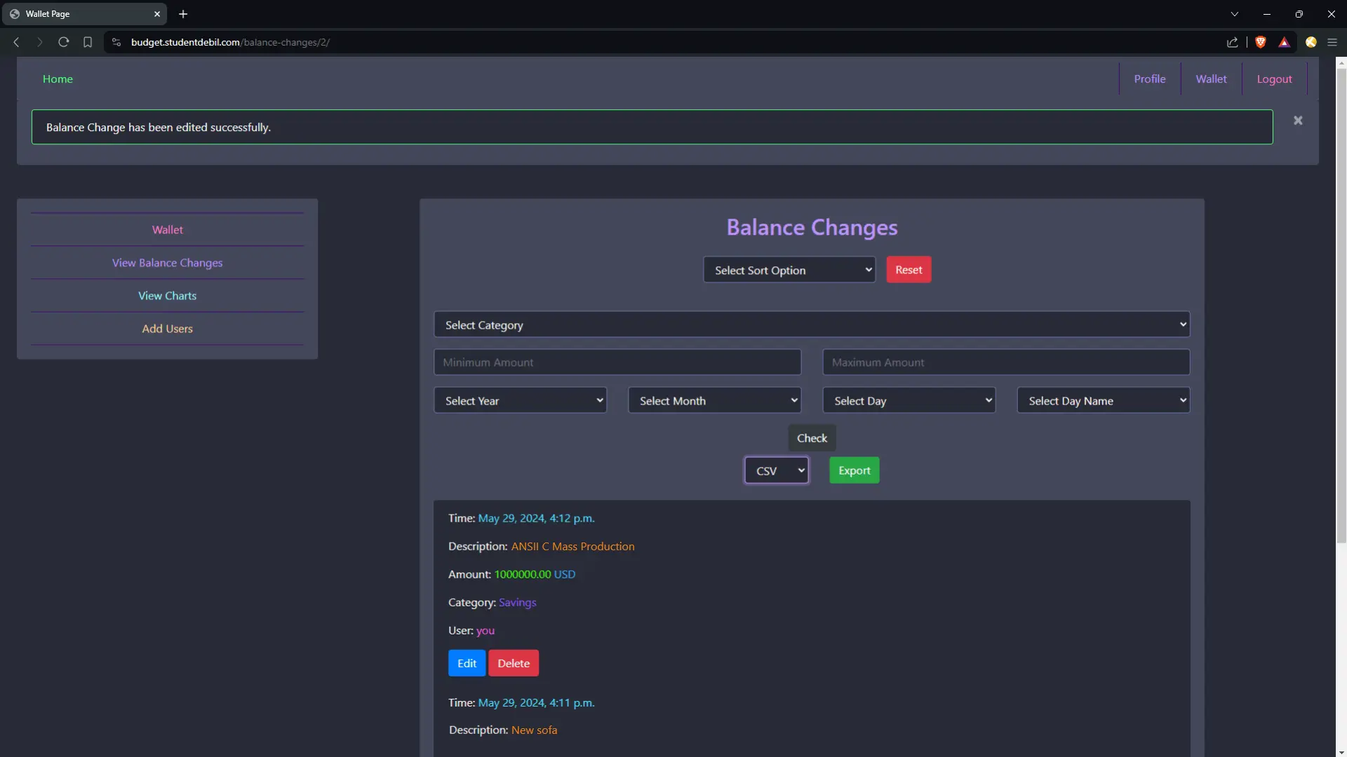Image resolution: width=1347 pixels, height=757 pixels.
Task: Click the share page icon
Action: [1233, 42]
